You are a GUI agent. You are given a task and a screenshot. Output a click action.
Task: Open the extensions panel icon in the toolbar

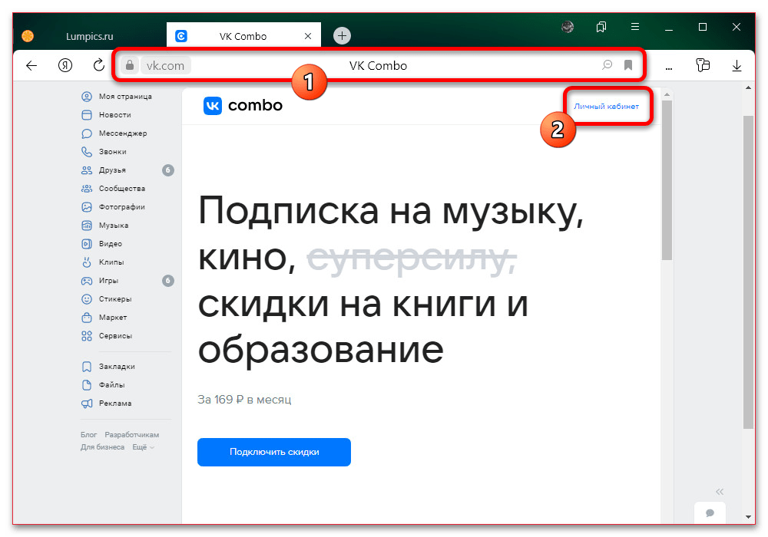pyautogui.click(x=703, y=65)
